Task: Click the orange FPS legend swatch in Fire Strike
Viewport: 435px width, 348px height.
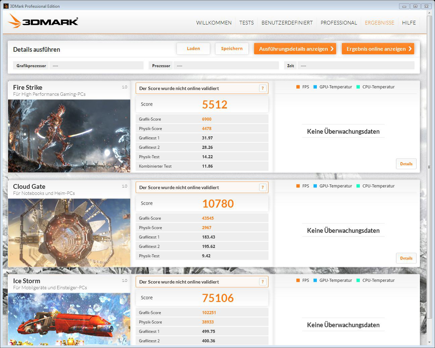Action: [x=298, y=87]
